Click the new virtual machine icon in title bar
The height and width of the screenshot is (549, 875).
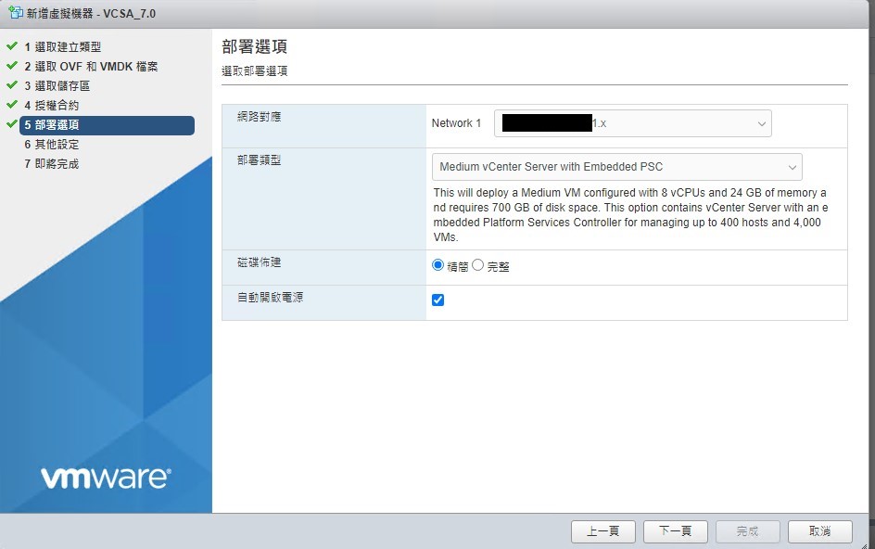16,12
